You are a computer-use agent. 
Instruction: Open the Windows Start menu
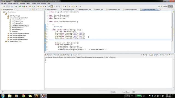[x=3, y=96]
